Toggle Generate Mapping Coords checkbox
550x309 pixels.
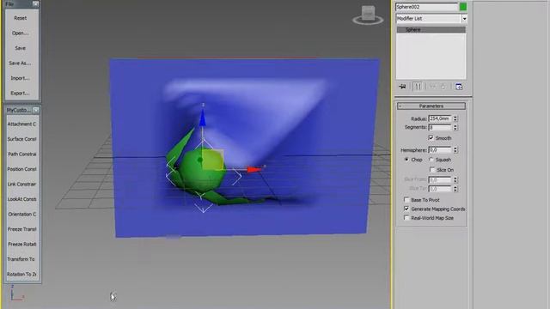tap(406, 209)
